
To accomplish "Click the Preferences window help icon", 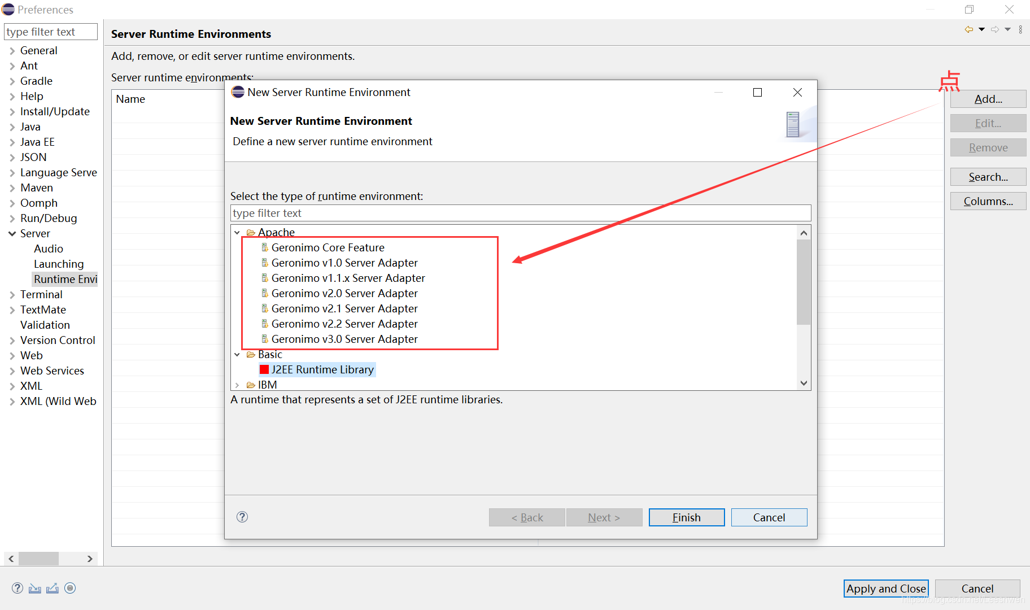I will [x=18, y=588].
